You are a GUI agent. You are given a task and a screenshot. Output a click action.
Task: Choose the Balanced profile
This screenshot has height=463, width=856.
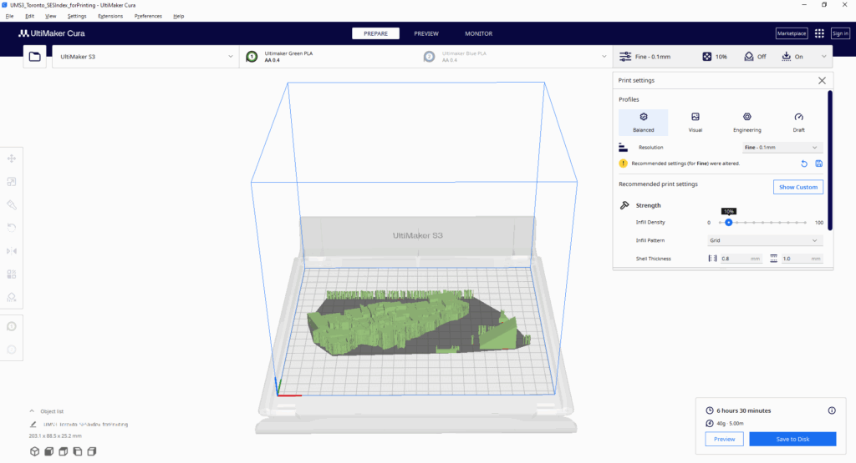(x=643, y=123)
